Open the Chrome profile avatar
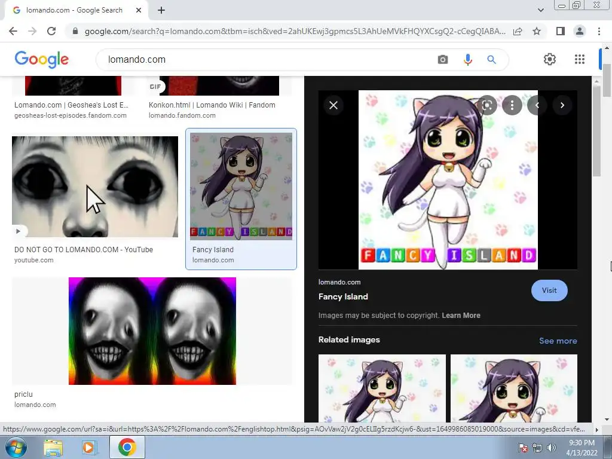This screenshot has width=612, height=459. 580,31
